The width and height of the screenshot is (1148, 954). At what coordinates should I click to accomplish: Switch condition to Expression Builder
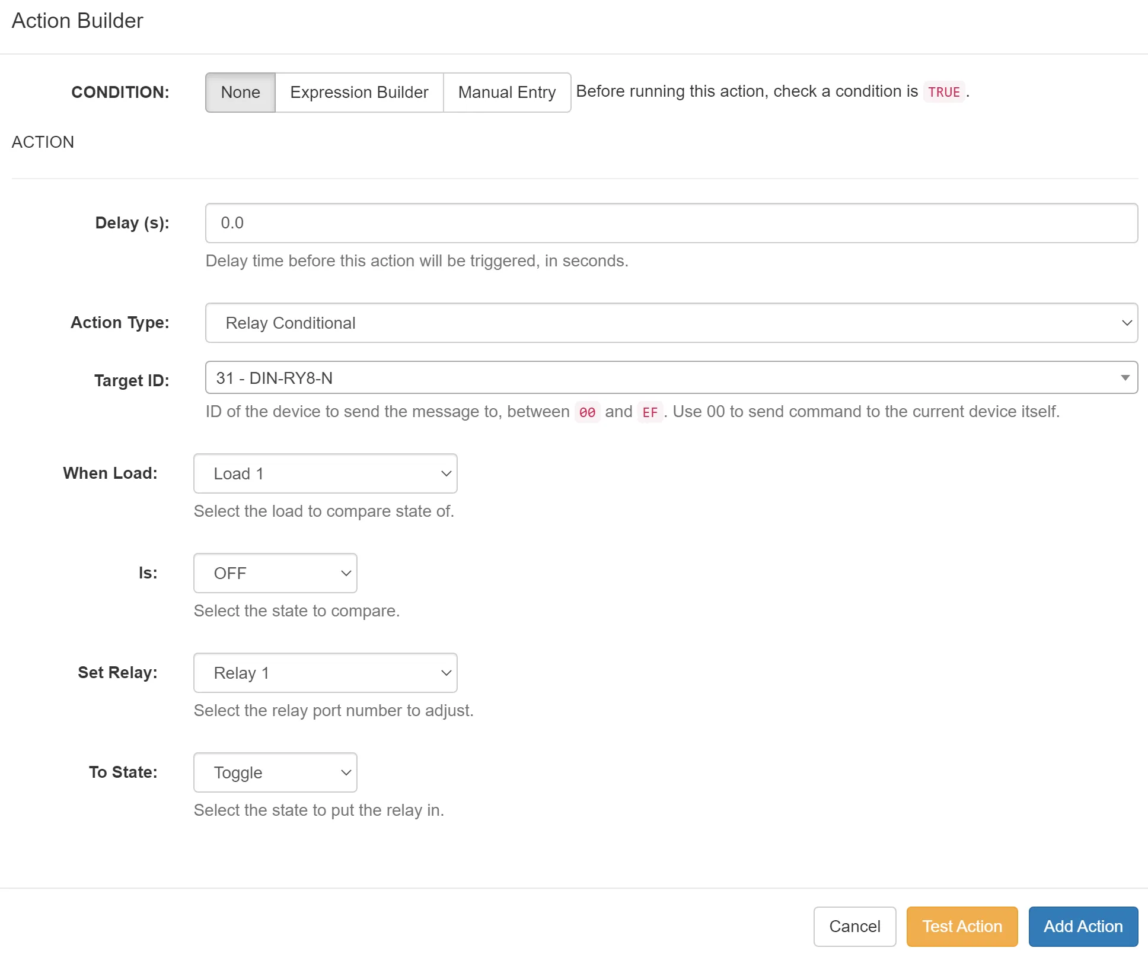(359, 92)
